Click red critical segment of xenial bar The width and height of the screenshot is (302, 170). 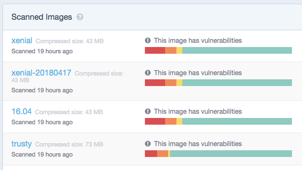[155, 50]
